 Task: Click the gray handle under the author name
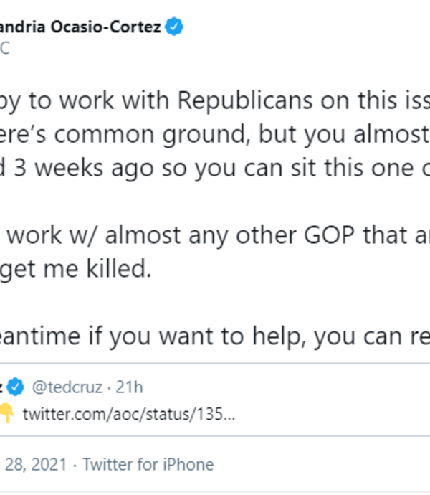[4, 49]
